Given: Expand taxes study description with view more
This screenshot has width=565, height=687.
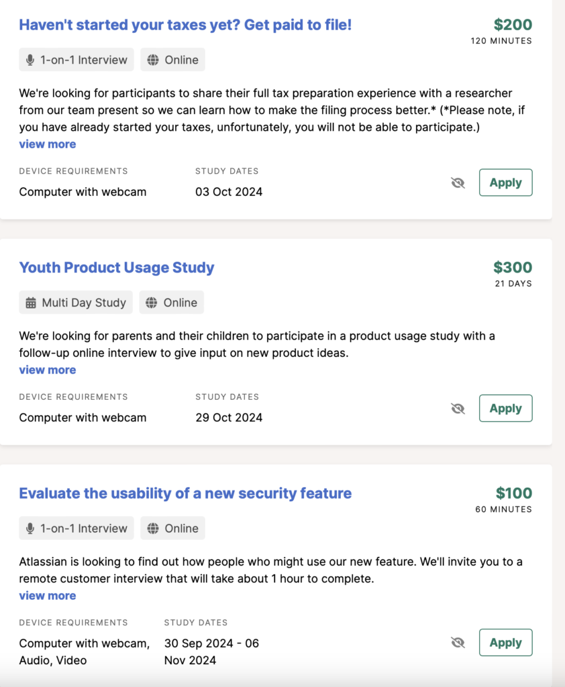Looking at the screenshot, I should tap(48, 144).
